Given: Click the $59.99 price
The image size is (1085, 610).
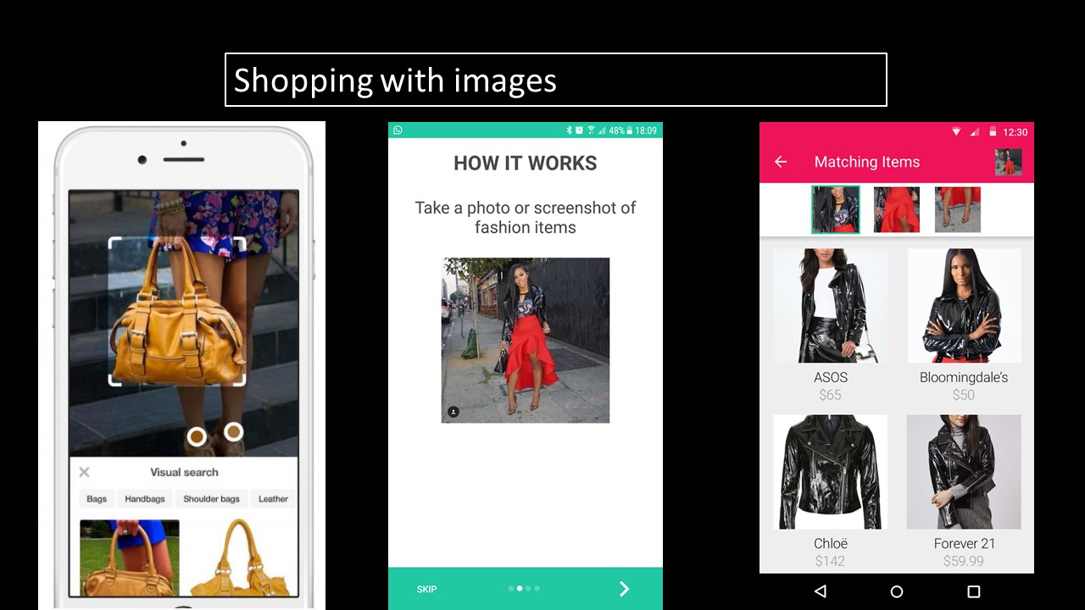Looking at the screenshot, I should [964, 561].
